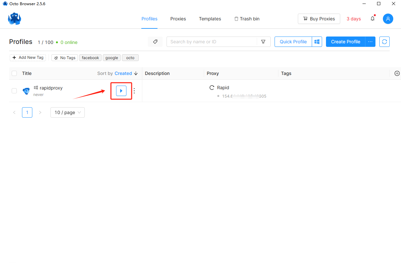
Task: Filter by google tag
Action: point(112,58)
